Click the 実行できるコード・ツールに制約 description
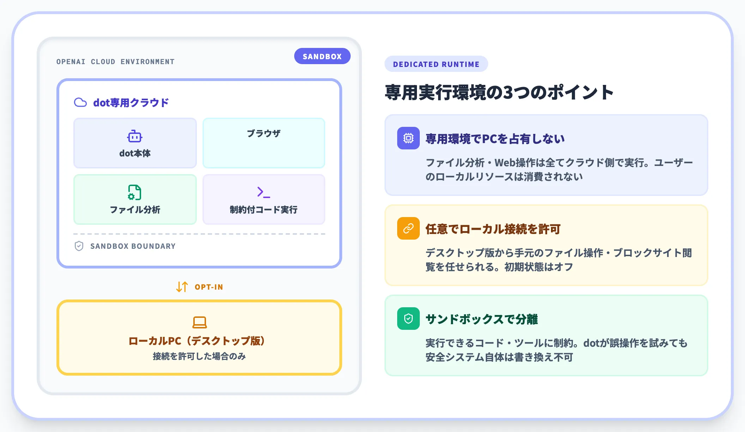 (556, 350)
